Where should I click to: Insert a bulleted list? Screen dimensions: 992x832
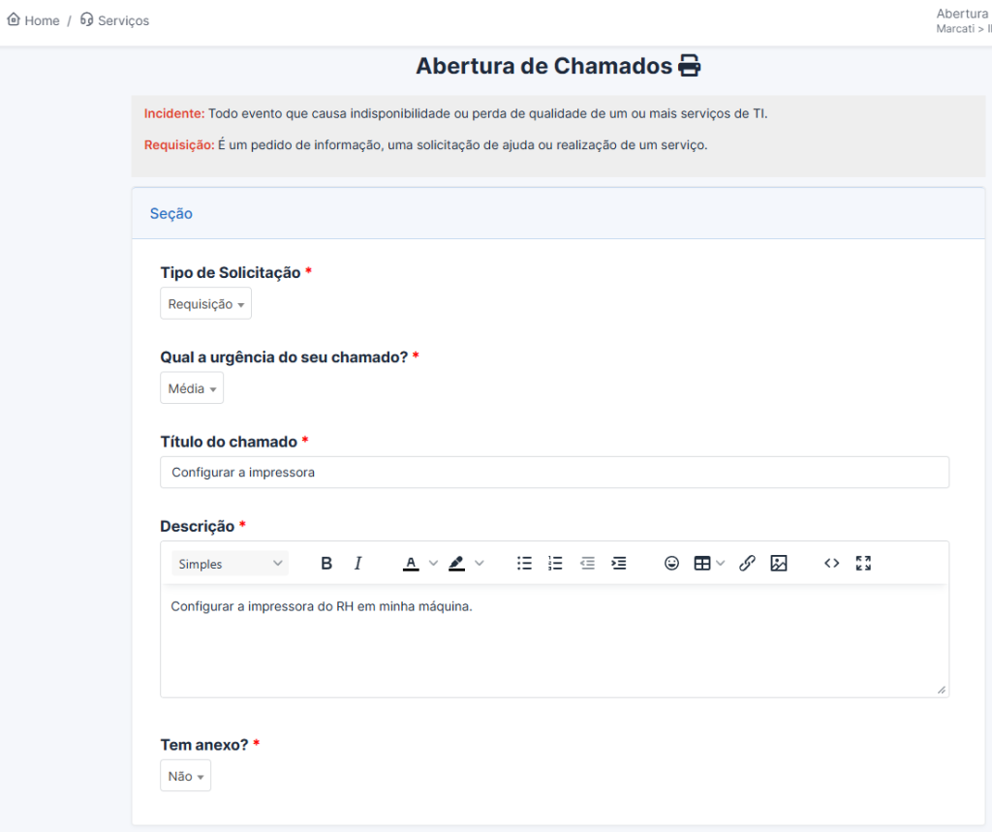(x=524, y=564)
